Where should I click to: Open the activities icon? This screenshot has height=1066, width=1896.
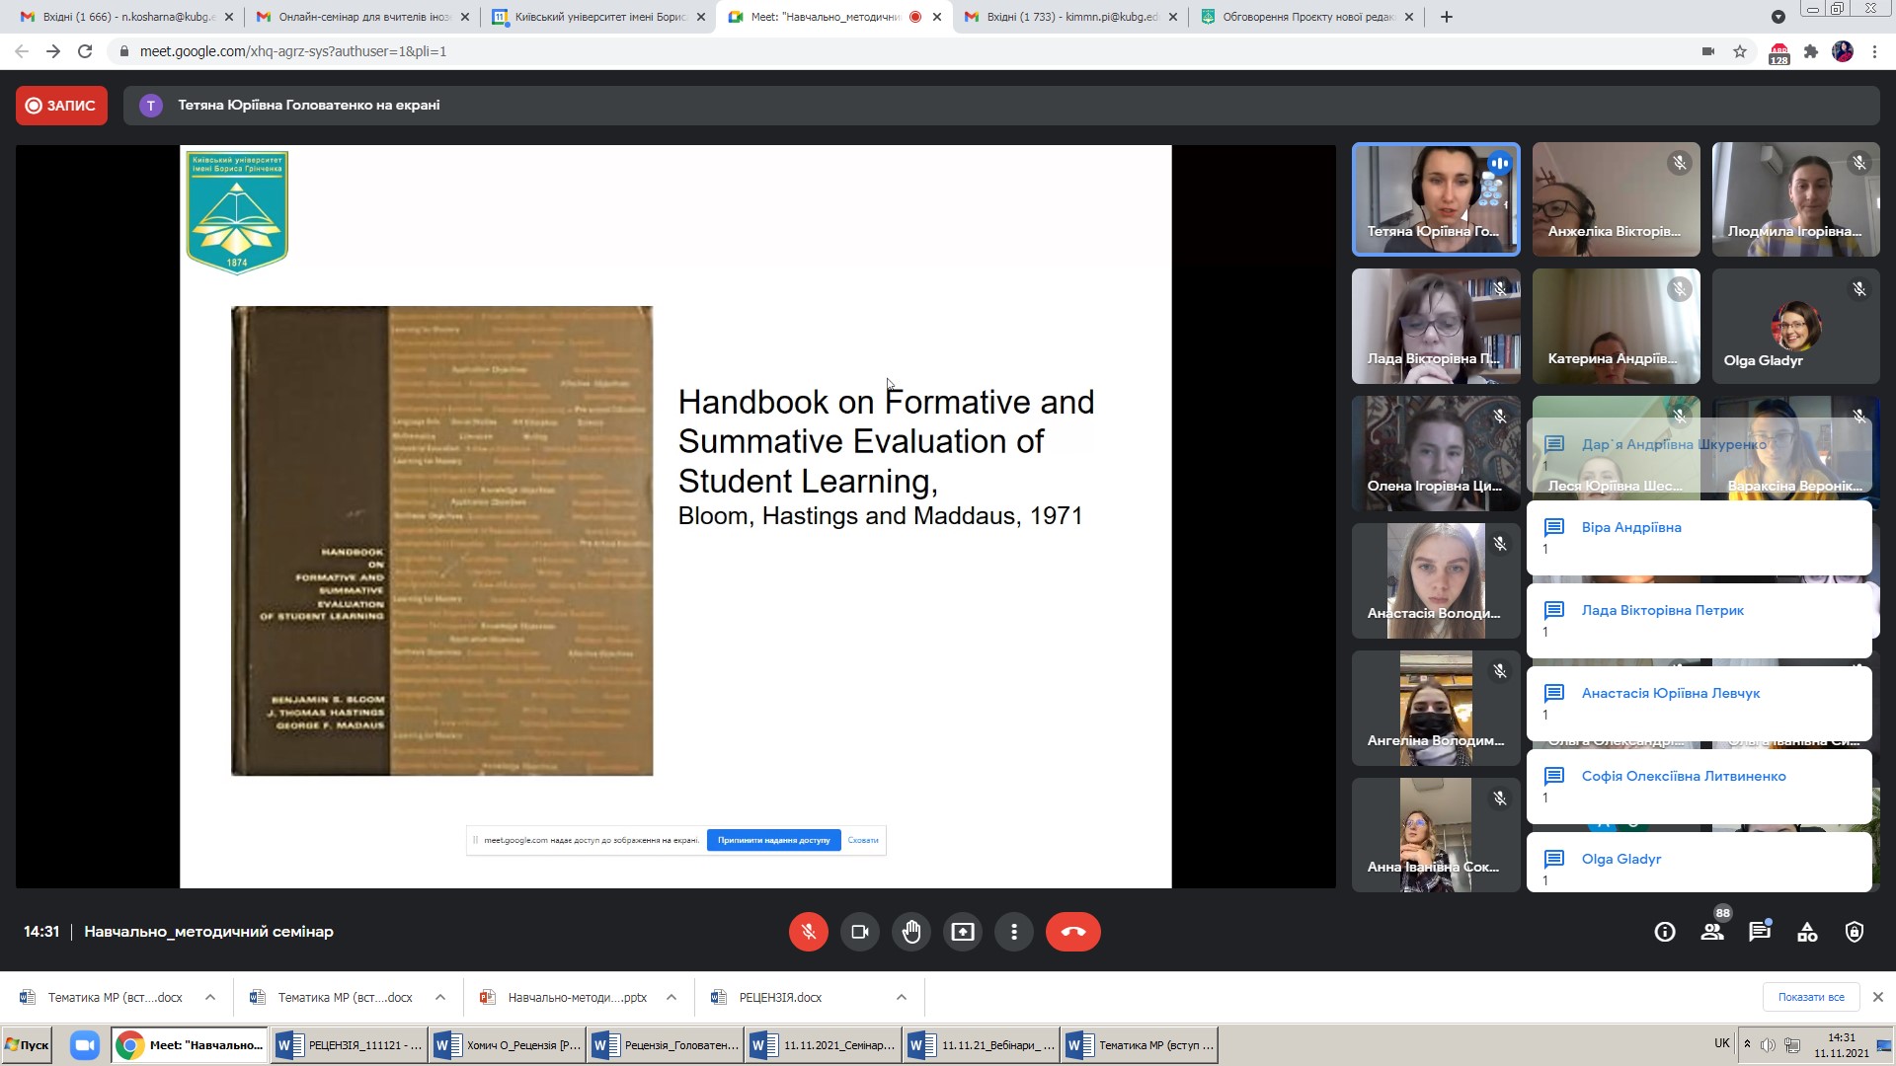(1806, 932)
